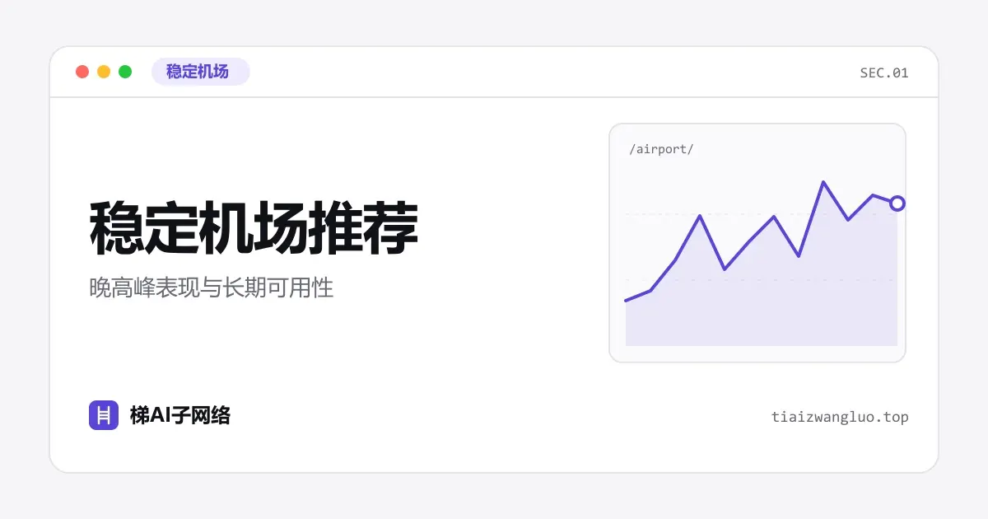Image resolution: width=988 pixels, height=519 pixels.
Task: Click the SEC.01 label
Action: [884, 72]
